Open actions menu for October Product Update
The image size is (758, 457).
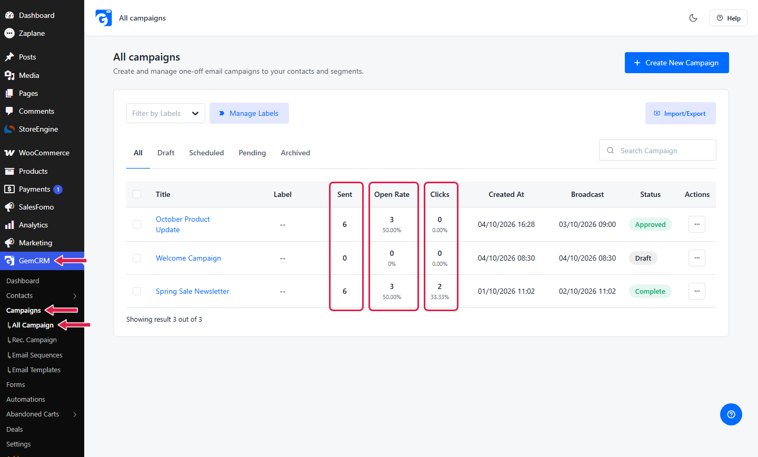pos(697,224)
